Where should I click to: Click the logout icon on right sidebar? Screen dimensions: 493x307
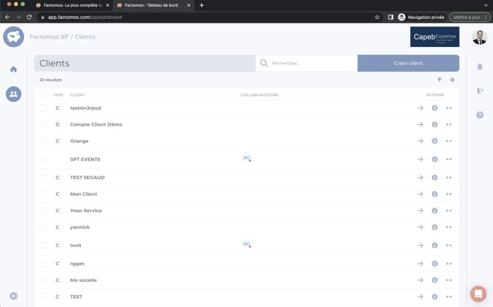point(480,90)
